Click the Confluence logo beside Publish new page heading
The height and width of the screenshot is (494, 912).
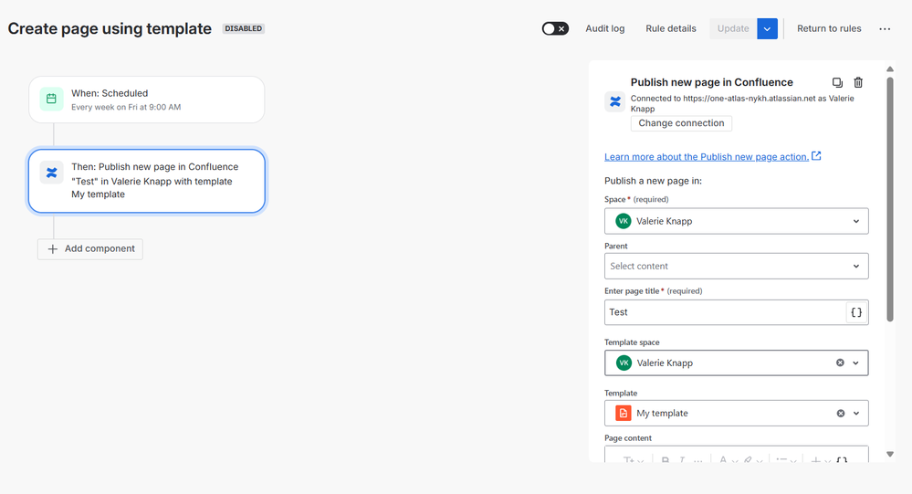coord(614,102)
